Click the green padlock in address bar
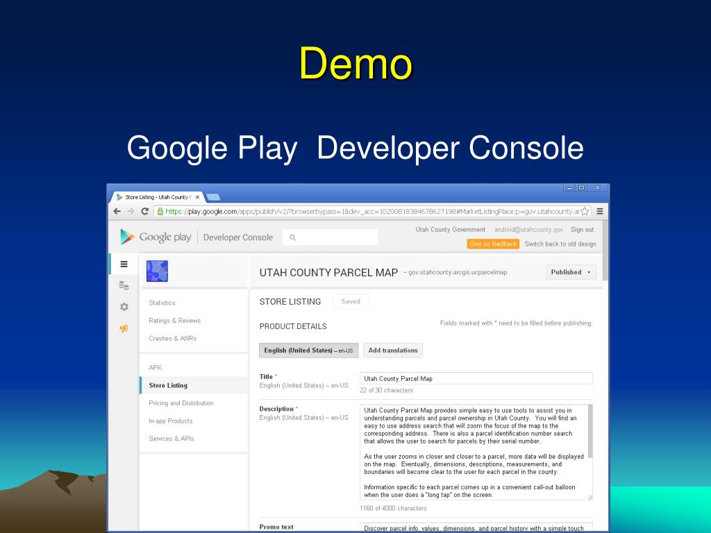Image resolution: width=711 pixels, height=533 pixels. click(160, 211)
